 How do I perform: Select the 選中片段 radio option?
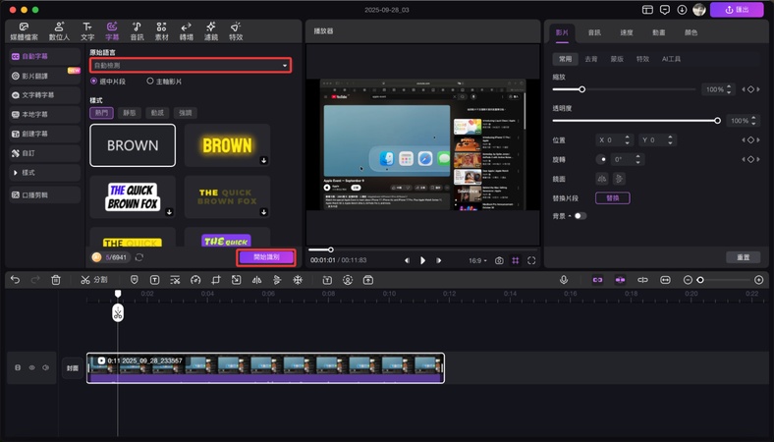coord(94,82)
